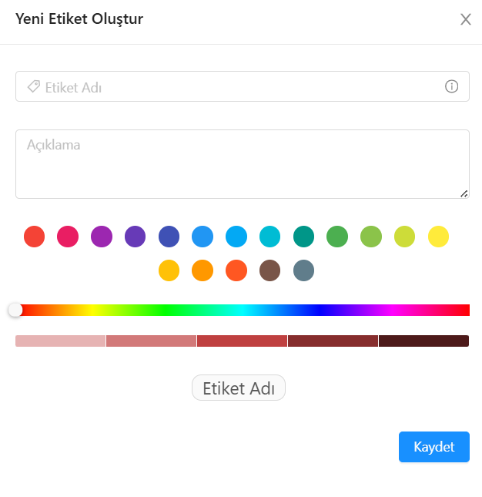Click the hue slider handle
Viewport: 482px width, 497px height.
point(15,310)
